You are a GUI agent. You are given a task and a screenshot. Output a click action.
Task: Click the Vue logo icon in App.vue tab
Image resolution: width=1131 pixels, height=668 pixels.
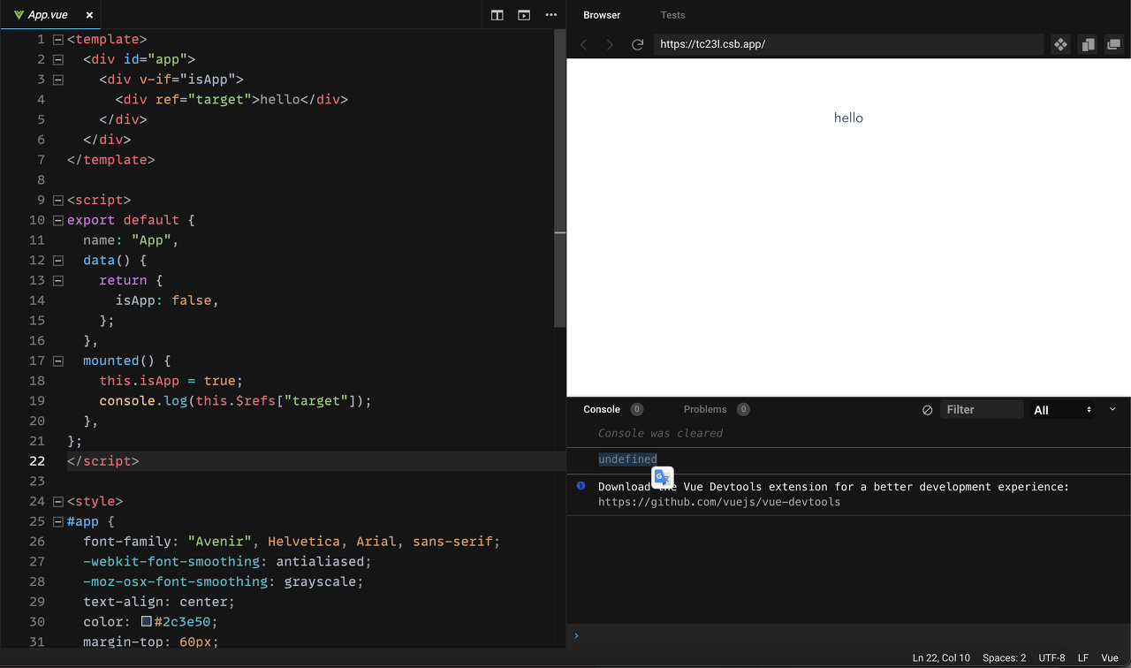[19, 15]
